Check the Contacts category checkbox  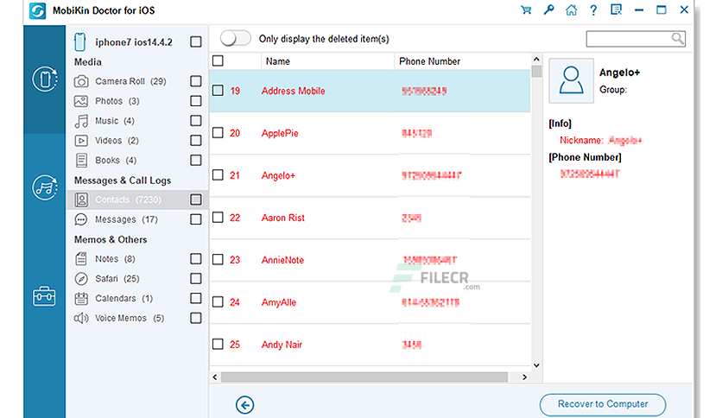pos(196,199)
